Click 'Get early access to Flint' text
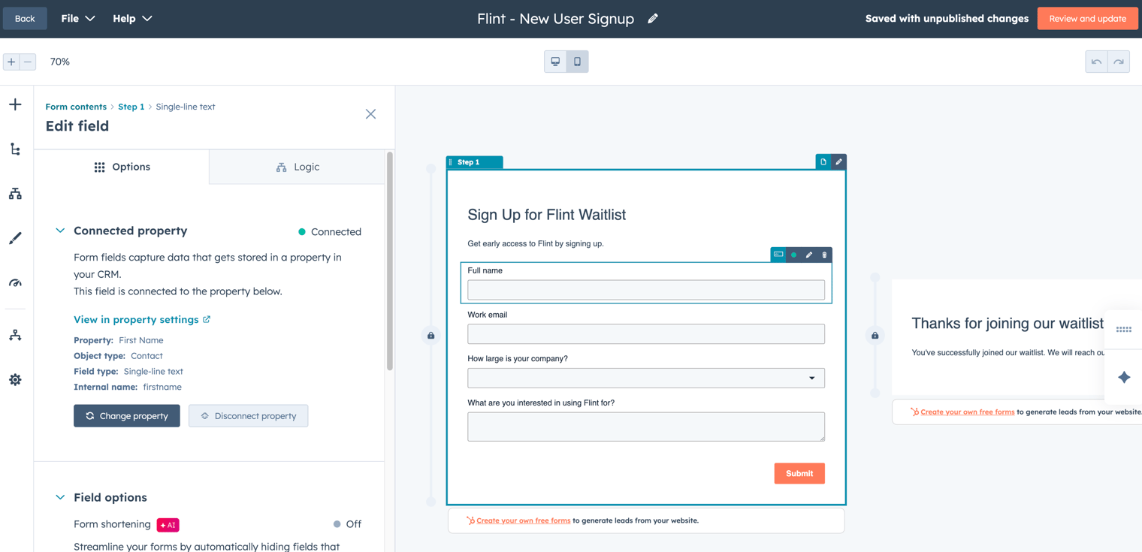This screenshot has height=552, width=1142. (x=536, y=243)
